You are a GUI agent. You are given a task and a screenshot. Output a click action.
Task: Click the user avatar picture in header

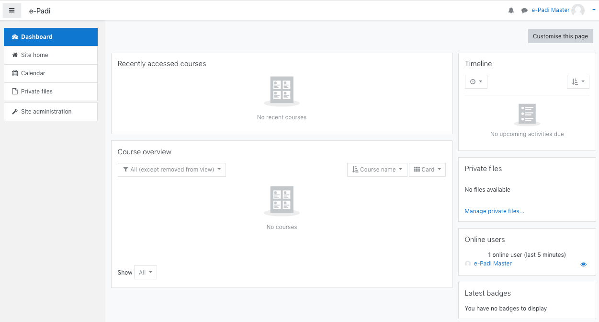[x=578, y=10]
